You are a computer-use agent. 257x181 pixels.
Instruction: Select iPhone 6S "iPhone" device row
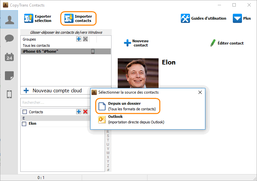pyautogui.click(x=66, y=51)
